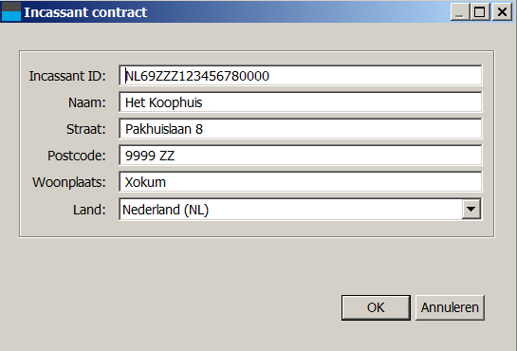
Task: Click the Straat label text
Action: point(85,129)
